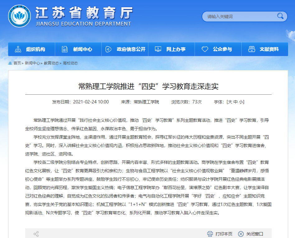Open the 网上办事 menu item
This screenshot has width=295, height=238.
click(x=171, y=49)
